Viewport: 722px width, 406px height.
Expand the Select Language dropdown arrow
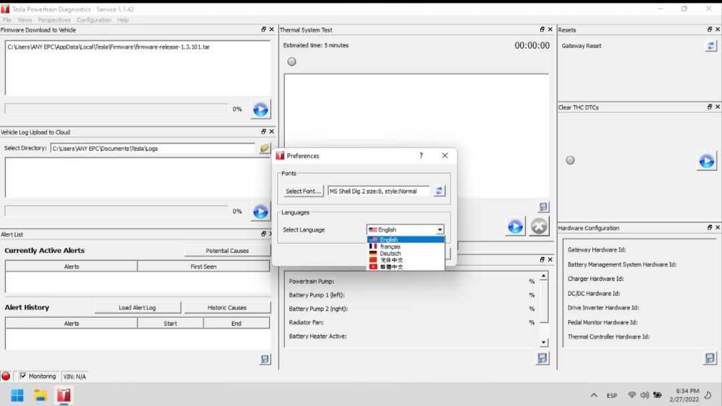[x=440, y=230]
